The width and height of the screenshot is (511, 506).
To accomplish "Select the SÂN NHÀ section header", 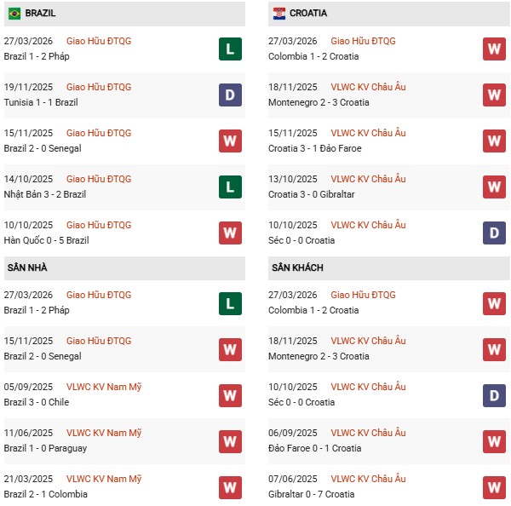I will coord(27,267).
